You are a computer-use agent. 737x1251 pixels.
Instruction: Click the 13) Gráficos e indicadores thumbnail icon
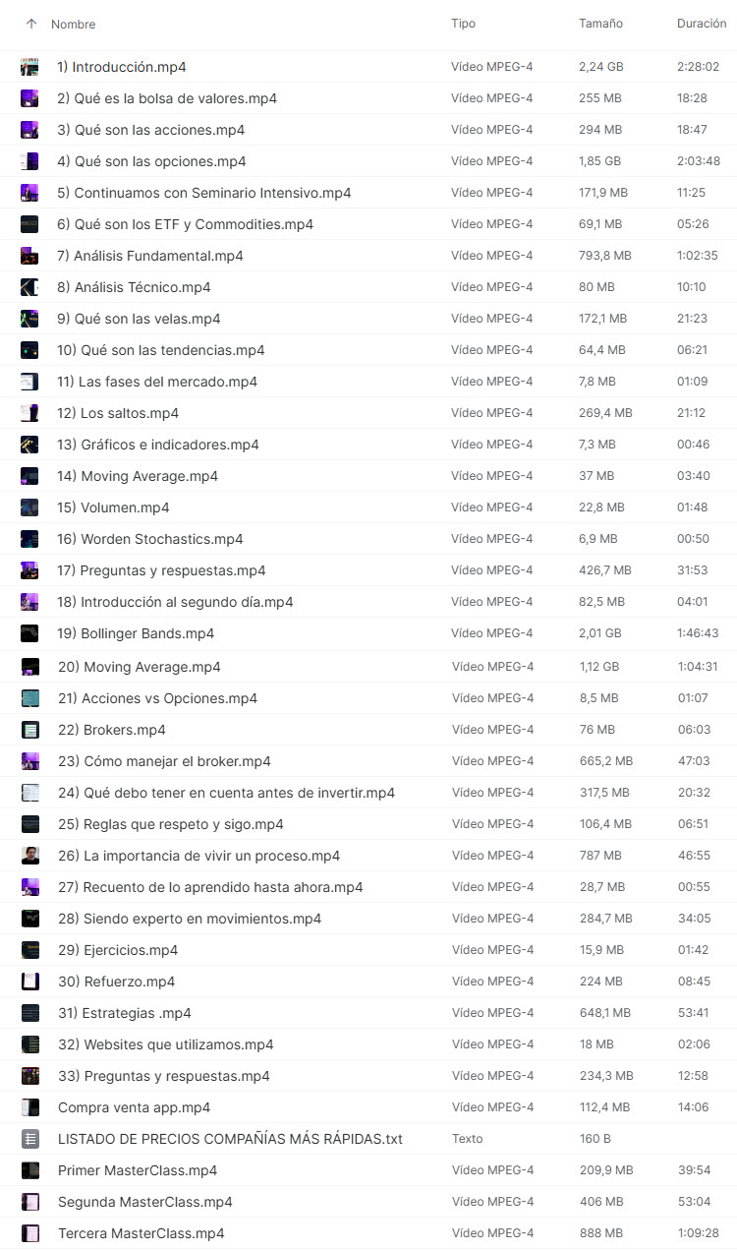[x=30, y=445]
